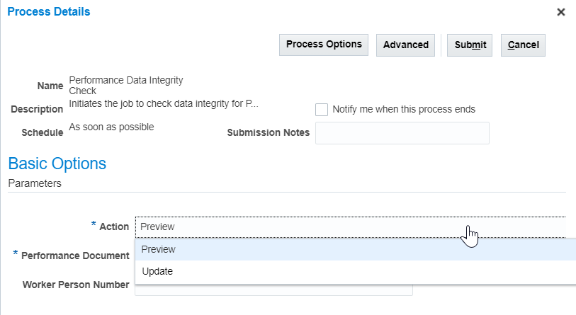
Task: Click the 'As soon as possible' schedule text
Action: pos(111,127)
